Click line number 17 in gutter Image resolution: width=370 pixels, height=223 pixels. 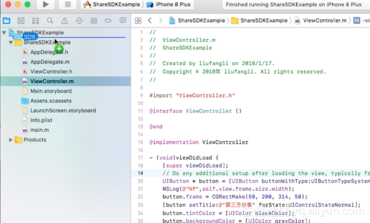click(x=141, y=158)
